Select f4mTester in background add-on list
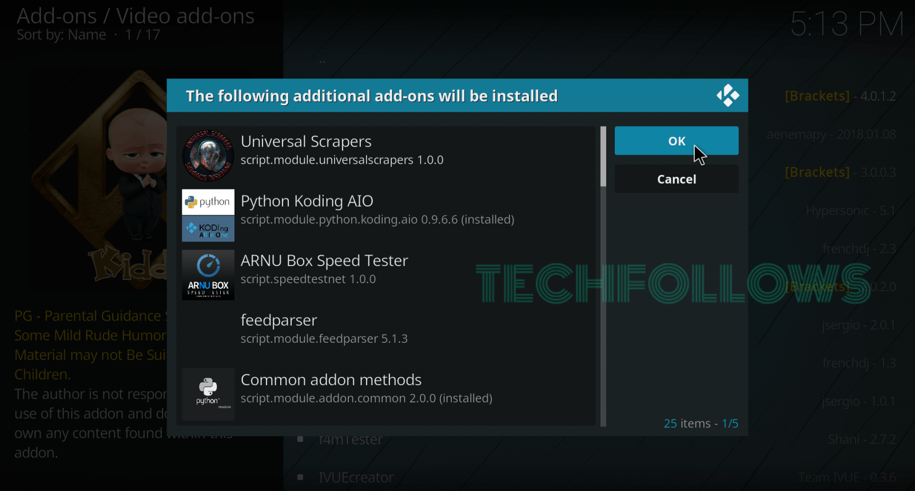This screenshot has height=491, width=915. tap(350, 439)
